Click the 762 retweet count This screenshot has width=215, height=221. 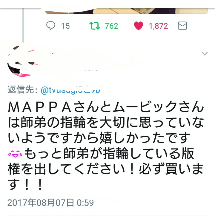pyautogui.click(x=111, y=26)
